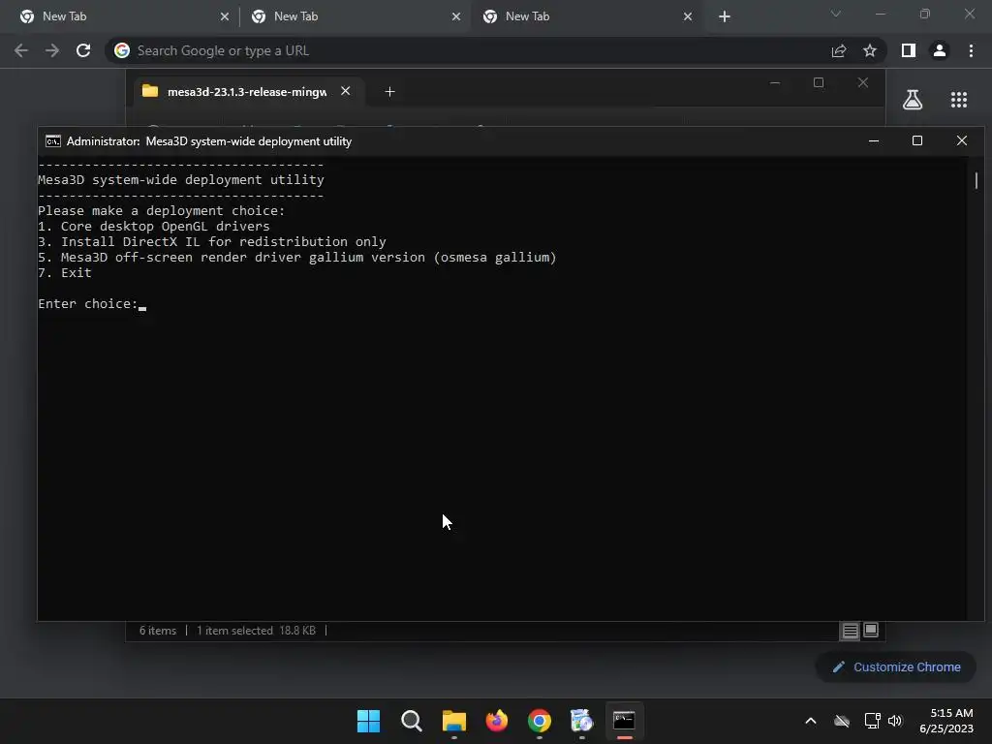992x744 pixels.
Task: Click '1 item selected 18.8 KB' status text
Action: 256,631
